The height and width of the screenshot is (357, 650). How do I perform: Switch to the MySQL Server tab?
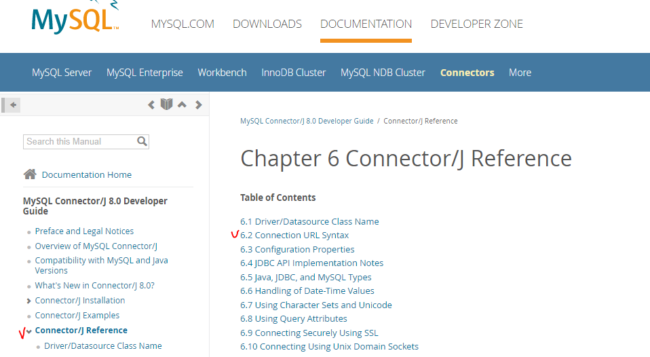tap(62, 73)
